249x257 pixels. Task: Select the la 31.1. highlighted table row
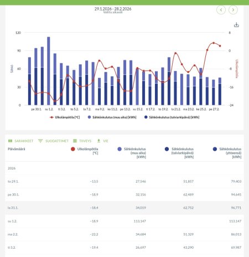pyautogui.click(x=124, y=208)
